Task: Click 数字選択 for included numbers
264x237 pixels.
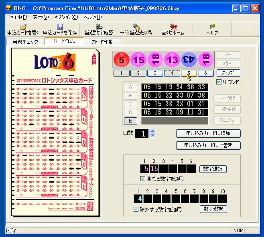Action: 213,169
